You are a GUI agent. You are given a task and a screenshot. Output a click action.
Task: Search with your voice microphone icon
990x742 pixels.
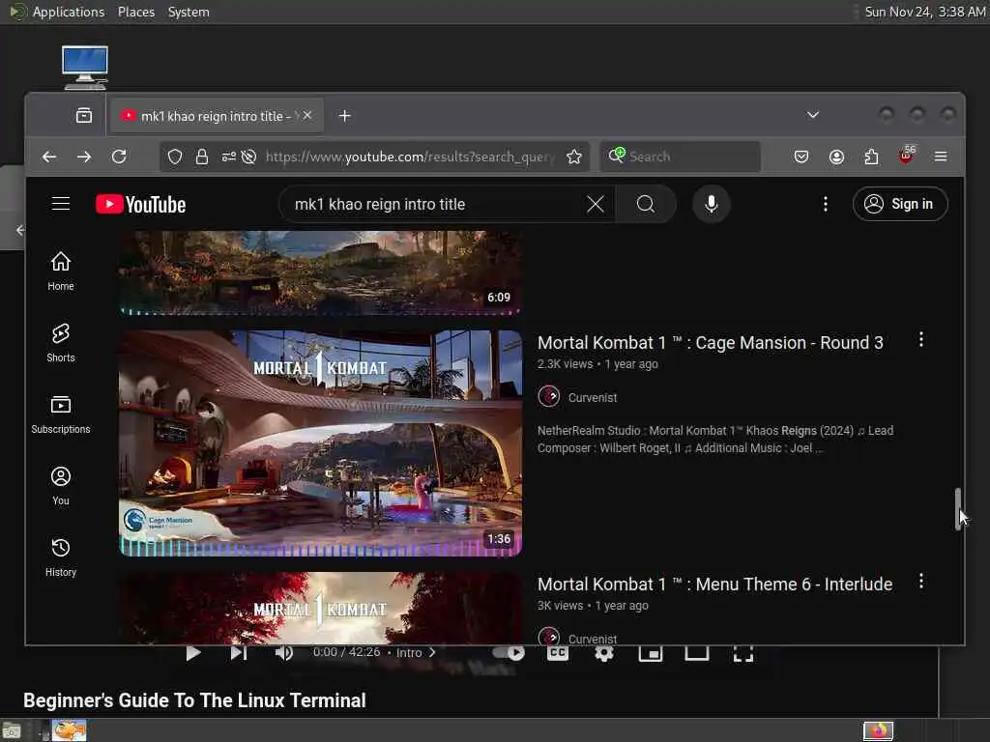click(x=711, y=204)
